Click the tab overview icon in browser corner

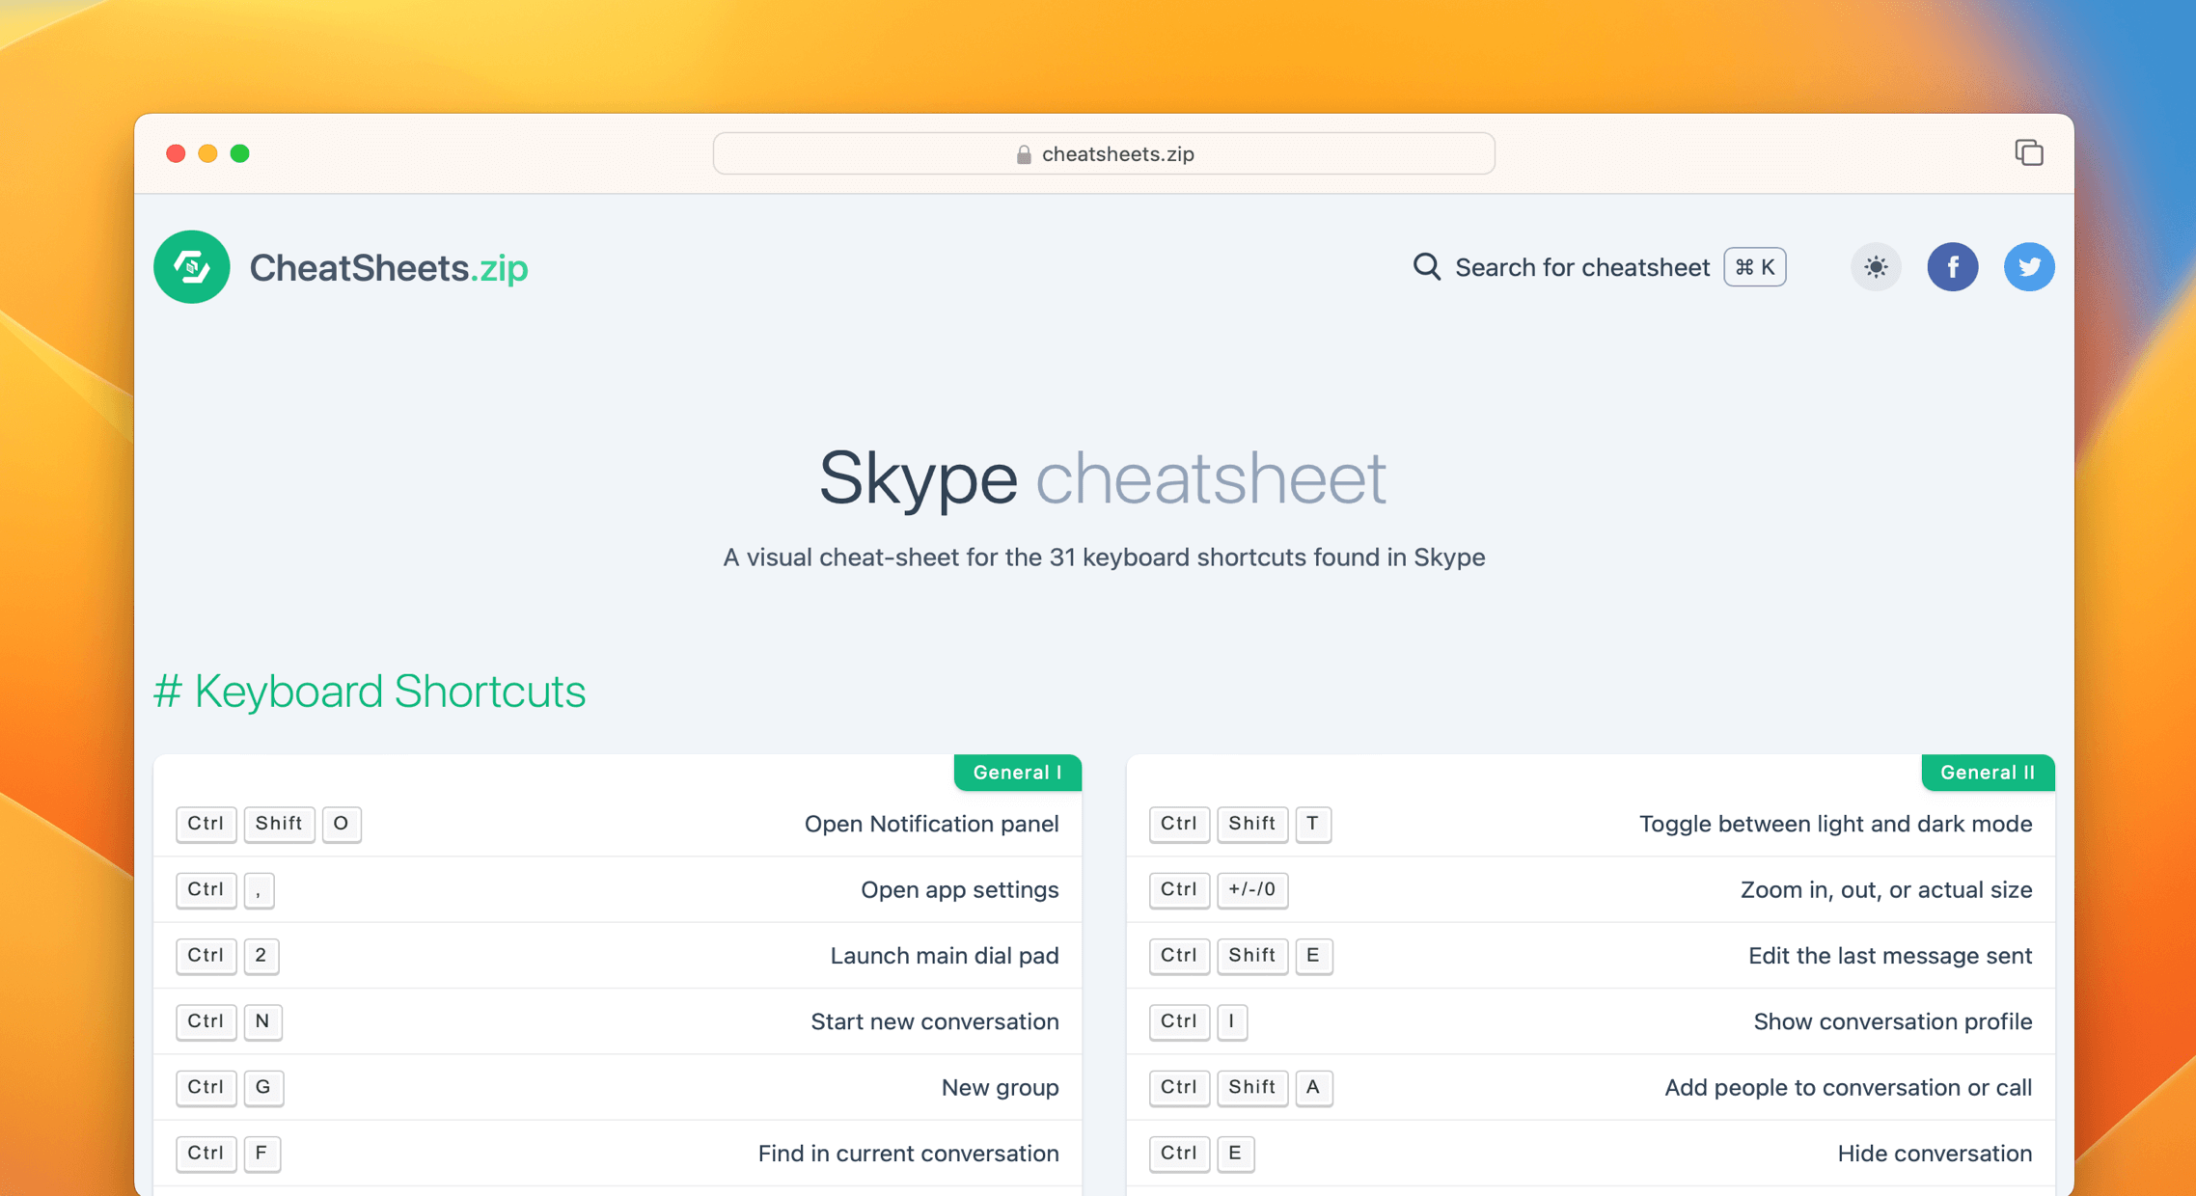click(2029, 152)
